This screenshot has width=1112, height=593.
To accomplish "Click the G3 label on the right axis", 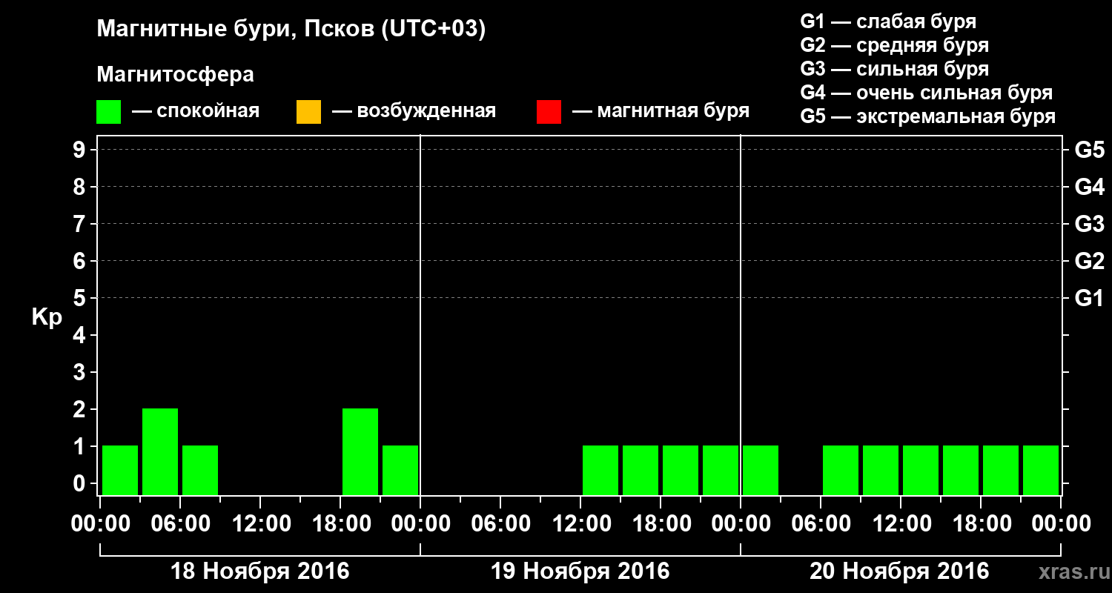I will 1089,224.
